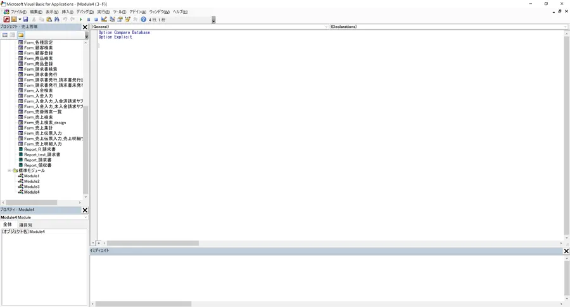Viewport: 570px width, 307px height.
Task: Close the イミディエイト window pane
Action: (566, 251)
